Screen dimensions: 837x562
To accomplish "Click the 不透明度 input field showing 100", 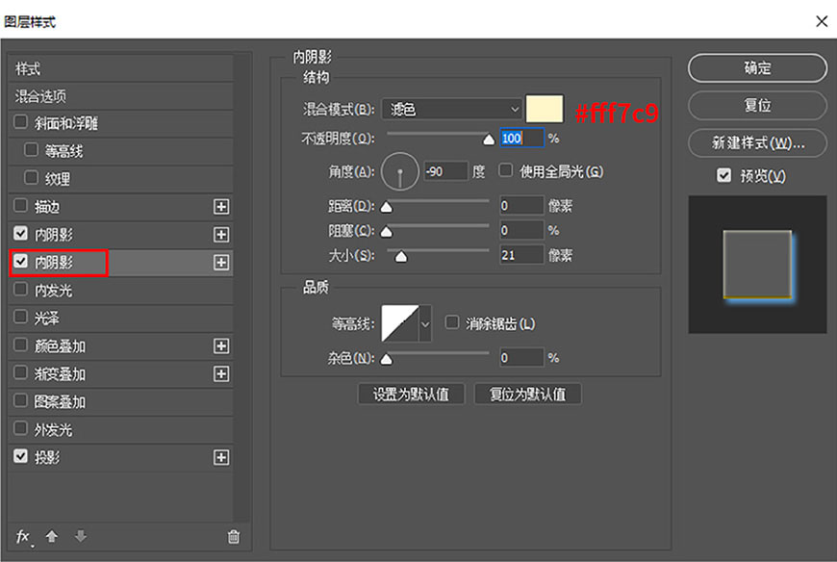I will coord(520,139).
